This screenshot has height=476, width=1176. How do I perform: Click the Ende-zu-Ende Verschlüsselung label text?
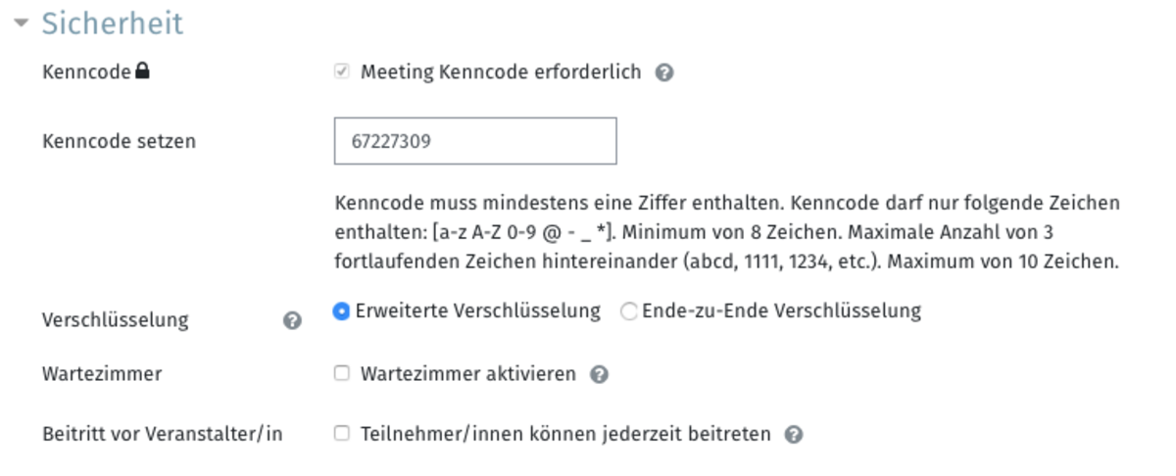click(x=781, y=311)
